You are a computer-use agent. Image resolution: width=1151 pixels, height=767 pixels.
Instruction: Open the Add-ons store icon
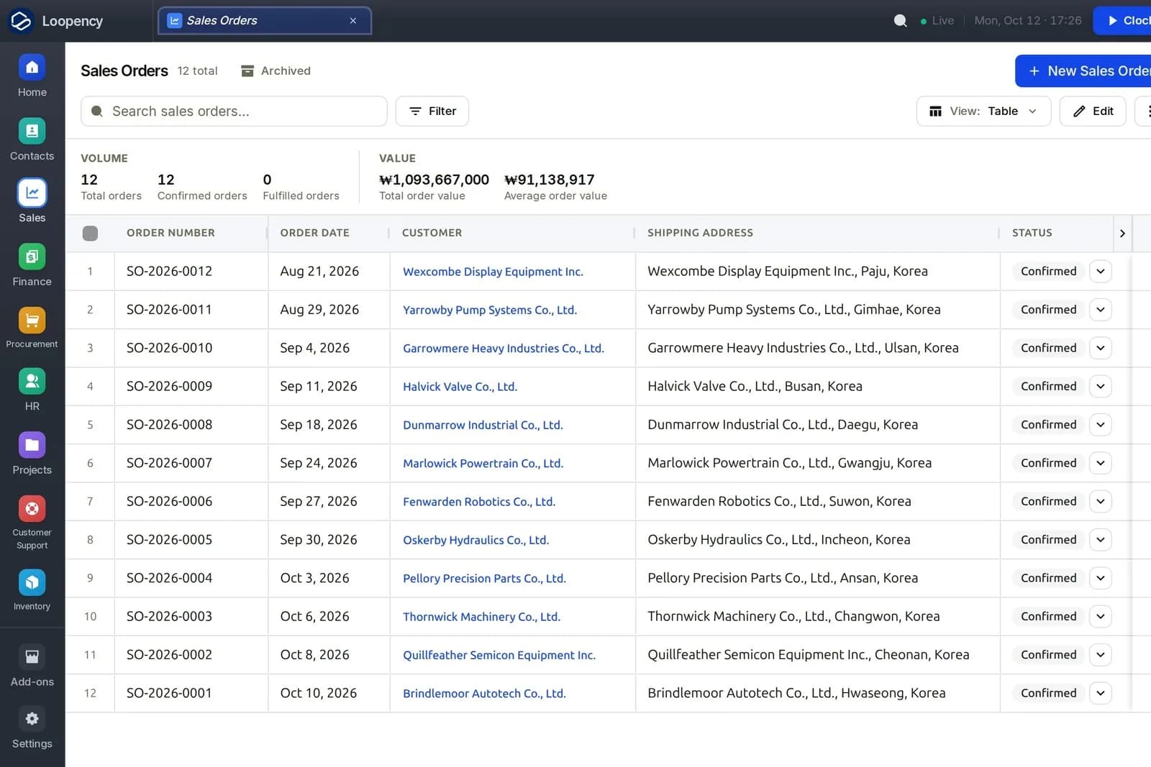click(x=32, y=656)
